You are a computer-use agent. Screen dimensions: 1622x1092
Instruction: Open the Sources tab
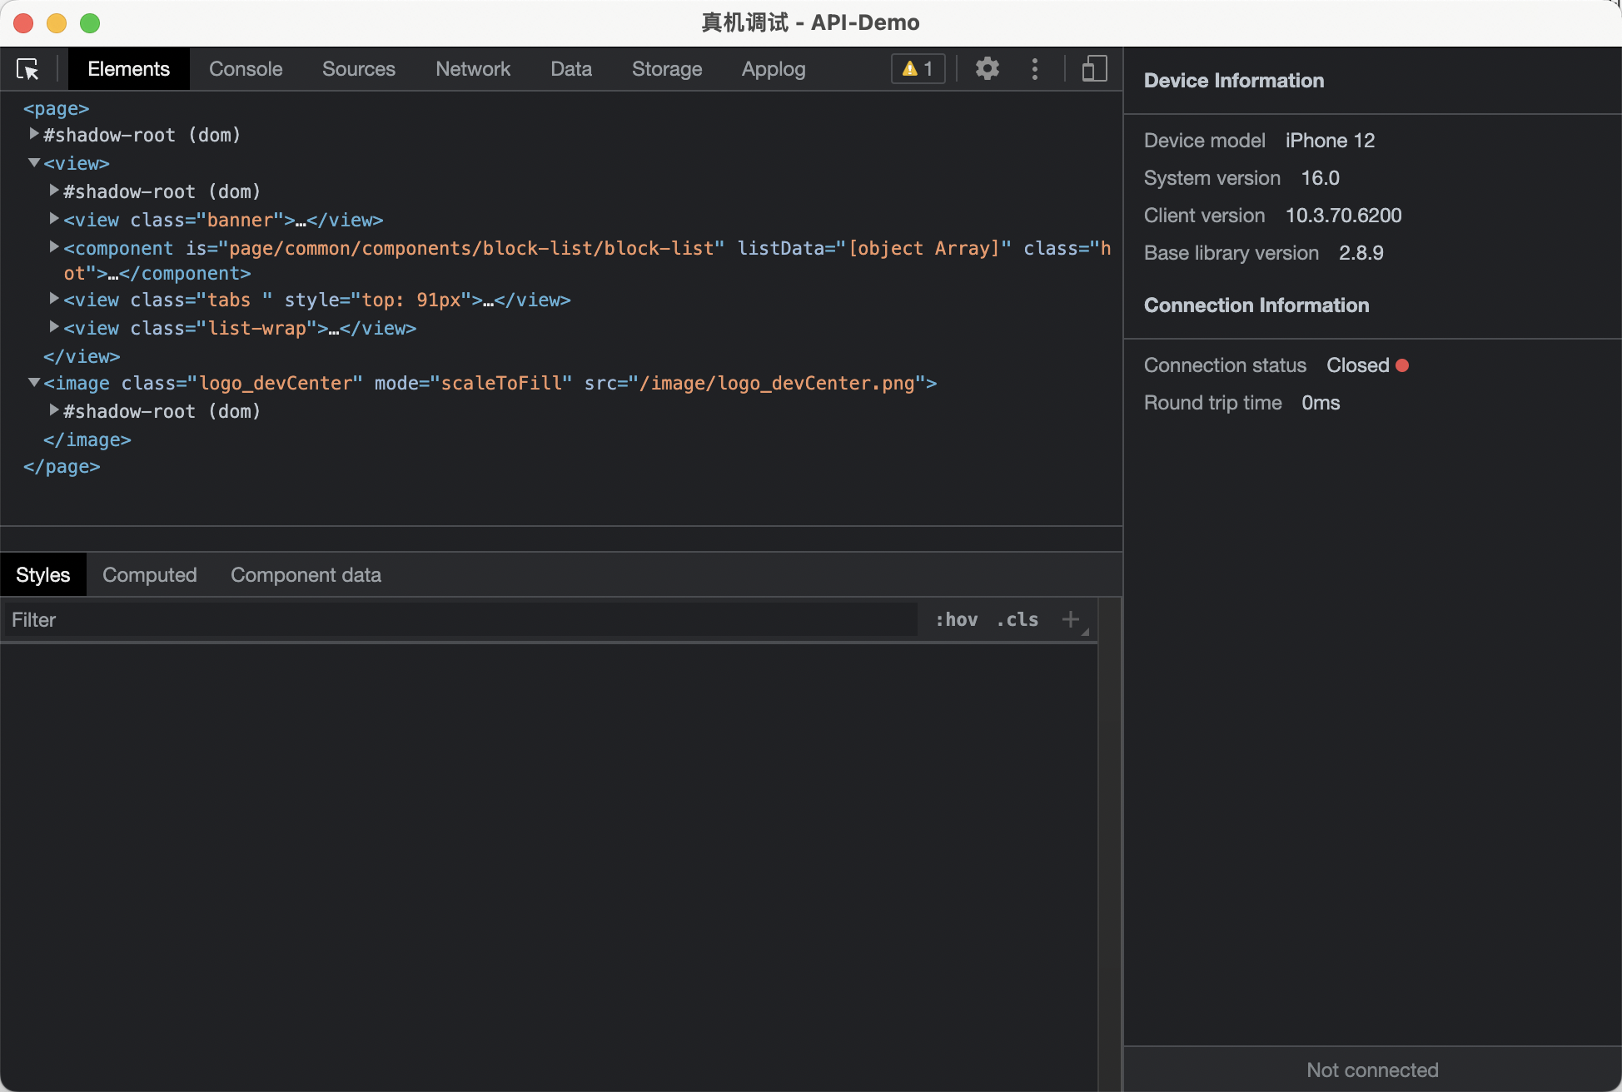click(x=359, y=69)
